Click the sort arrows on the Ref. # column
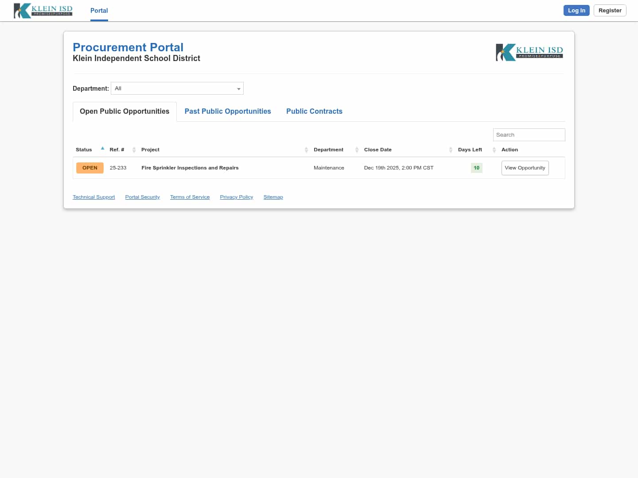 click(x=134, y=150)
